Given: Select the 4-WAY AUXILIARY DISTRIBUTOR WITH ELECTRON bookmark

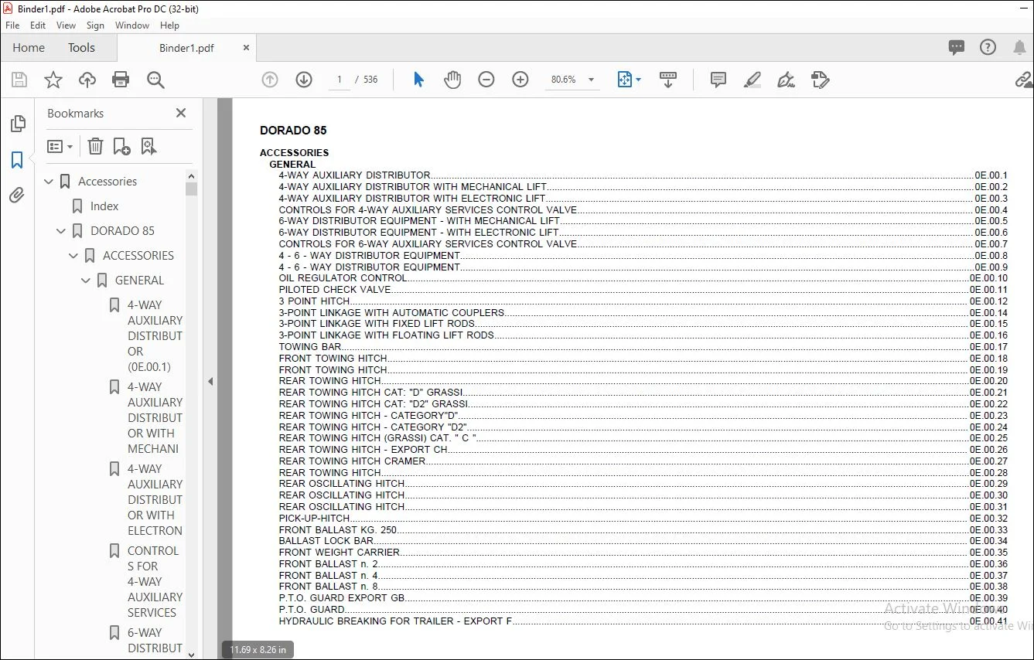Looking at the screenshot, I should 155,500.
